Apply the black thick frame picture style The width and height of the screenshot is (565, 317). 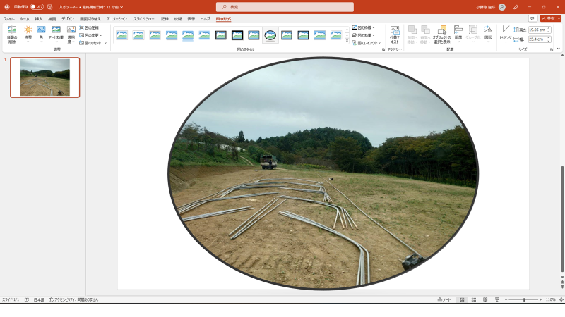[237, 35]
